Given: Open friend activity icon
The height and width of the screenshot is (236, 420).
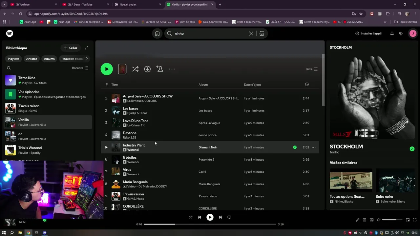Looking at the screenshot, I should [x=401, y=33].
